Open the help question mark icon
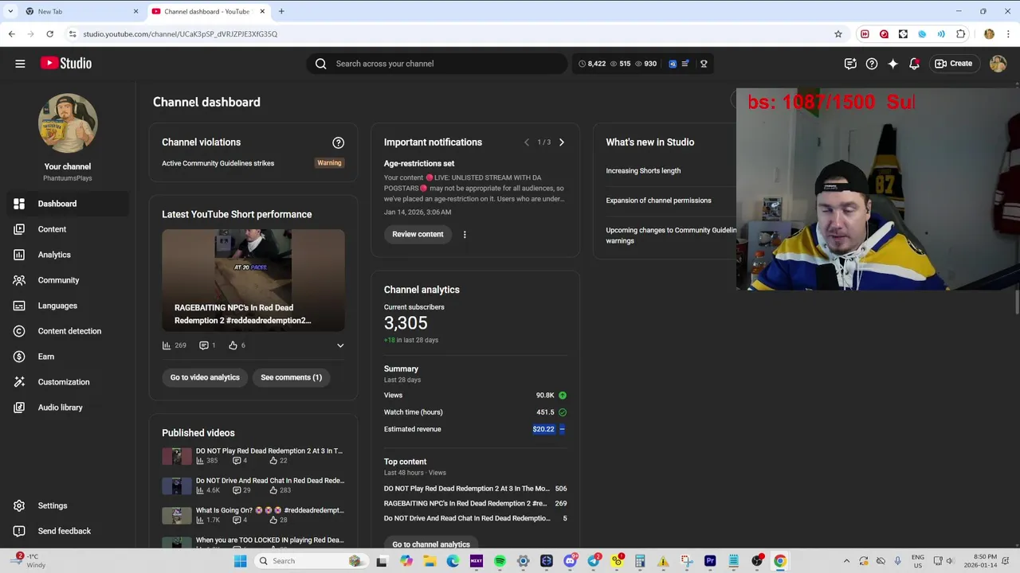This screenshot has width=1020, height=573. [872, 64]
